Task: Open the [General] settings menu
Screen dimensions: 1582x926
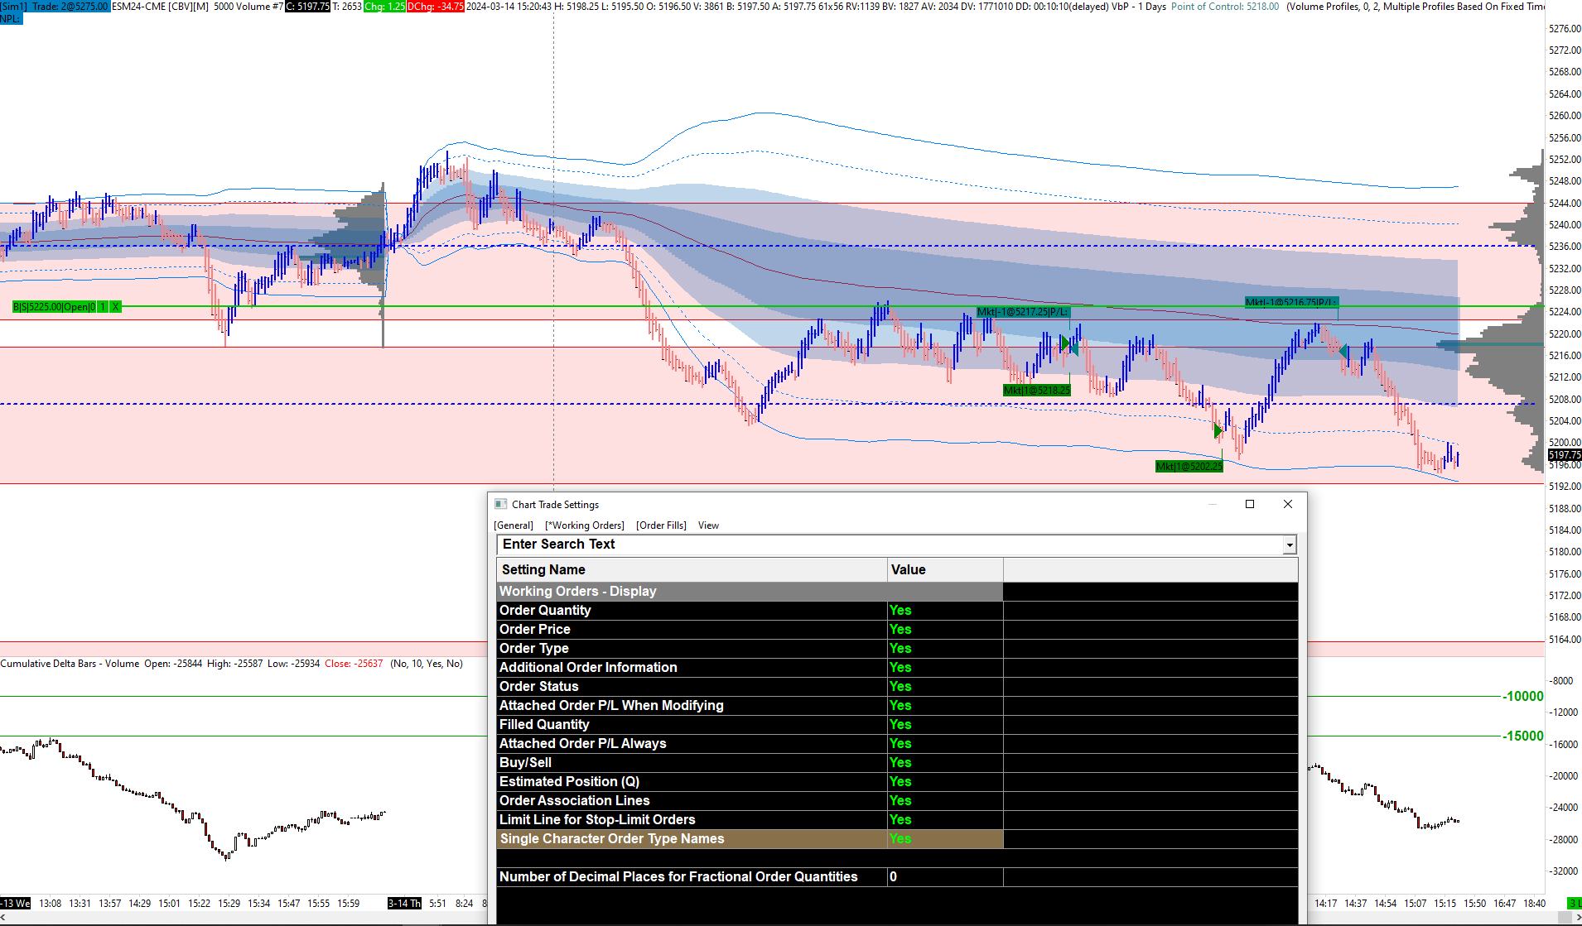Action: (514, 525)
